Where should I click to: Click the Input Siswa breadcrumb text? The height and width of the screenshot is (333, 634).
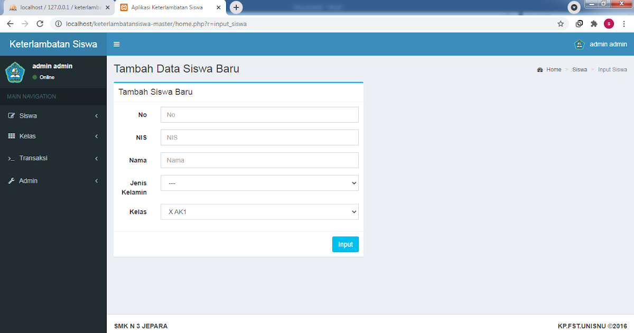pos(612,70)
